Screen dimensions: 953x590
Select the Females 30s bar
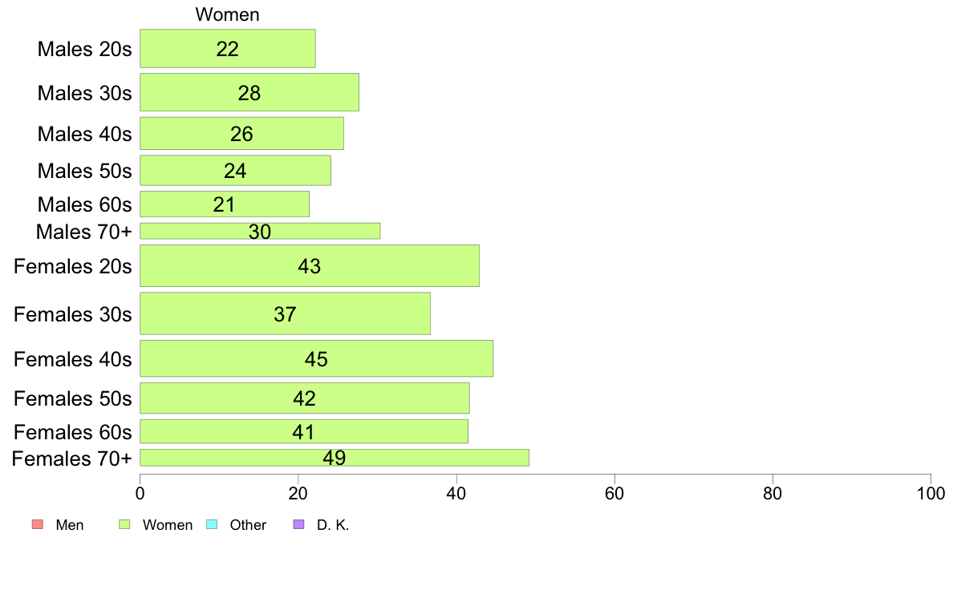(x=285, y=313)
